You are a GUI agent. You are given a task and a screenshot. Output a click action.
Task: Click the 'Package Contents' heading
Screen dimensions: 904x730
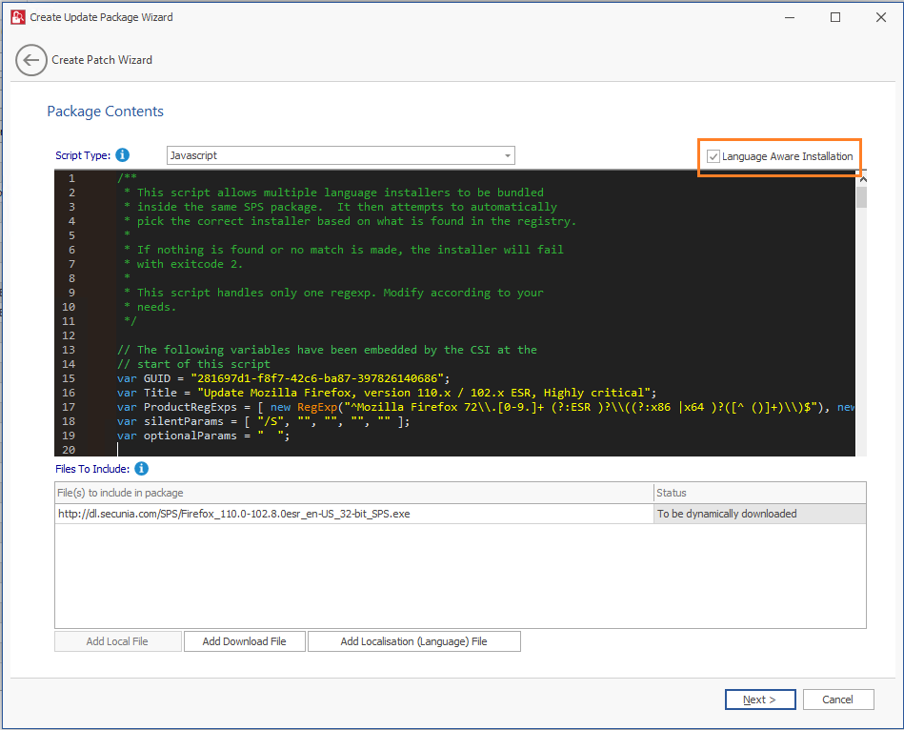[106, 112]
